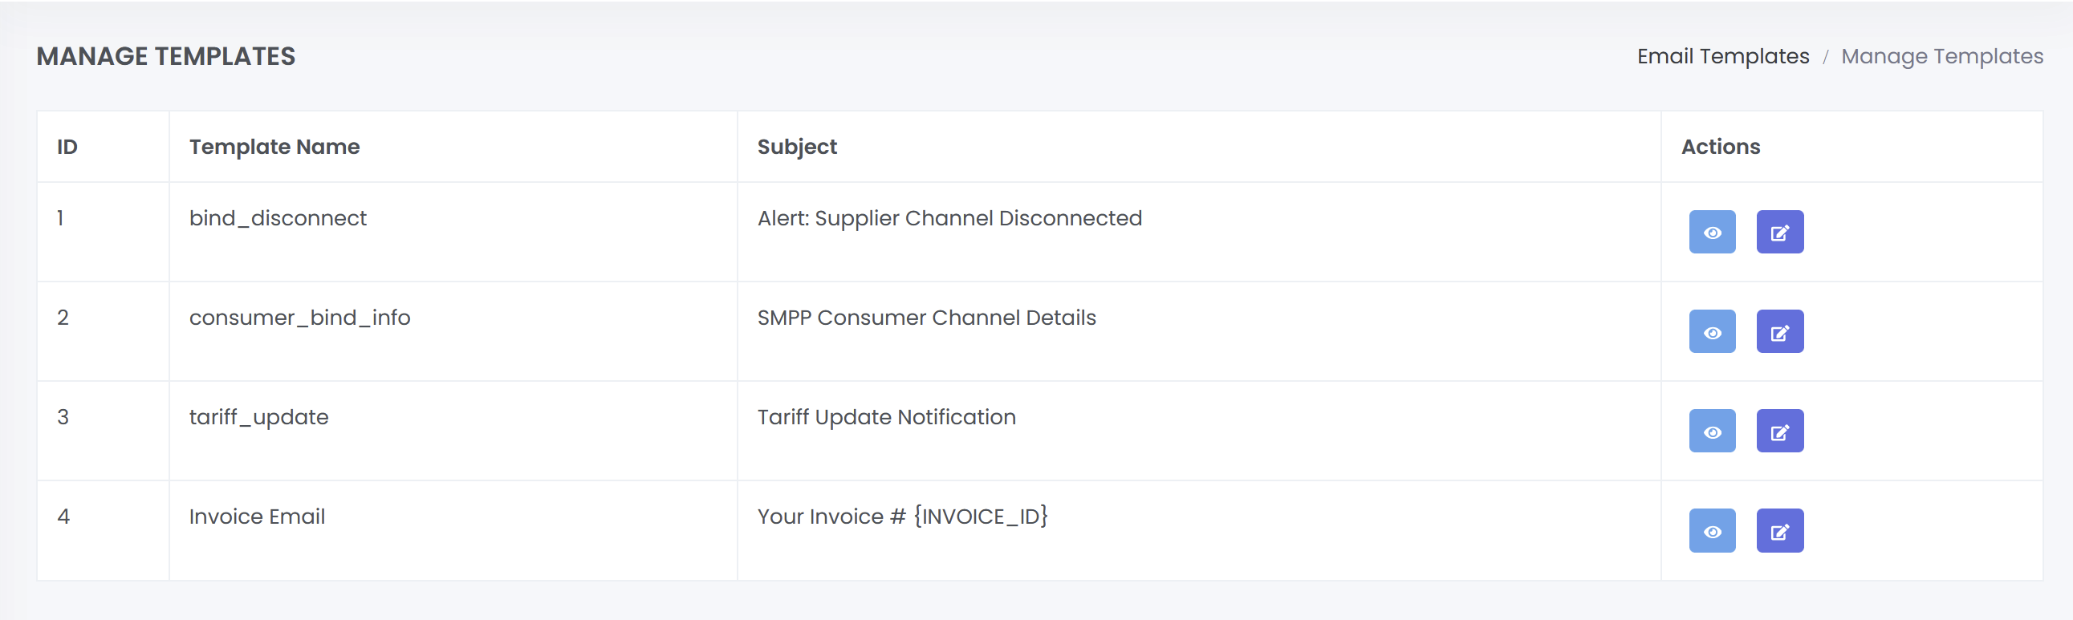Click the Template Name column header
The width and height of the screenshot is (2073, 620).
point(274,147)
